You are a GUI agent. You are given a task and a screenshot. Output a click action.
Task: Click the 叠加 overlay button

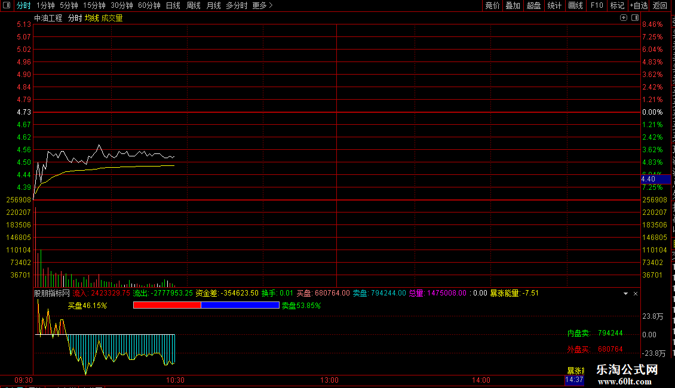(513, 5)
